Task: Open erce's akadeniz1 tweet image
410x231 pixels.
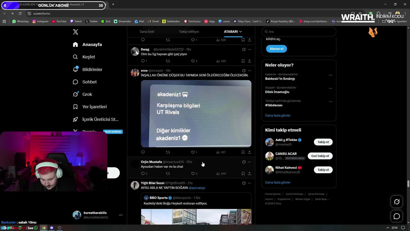Action: coord(196,114)
